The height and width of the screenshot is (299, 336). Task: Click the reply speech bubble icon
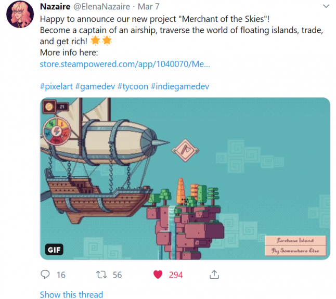click(45, 275)
